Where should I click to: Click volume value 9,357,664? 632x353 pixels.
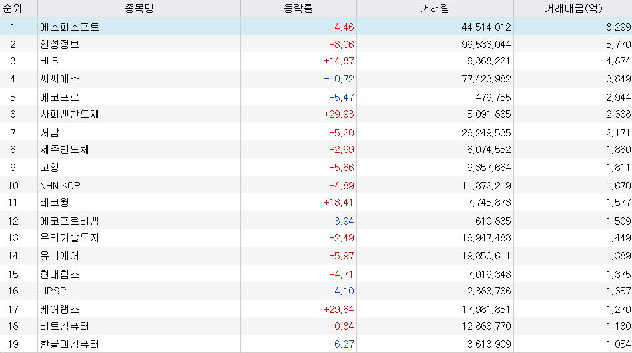pyautogui.click(x=489, y=167)
